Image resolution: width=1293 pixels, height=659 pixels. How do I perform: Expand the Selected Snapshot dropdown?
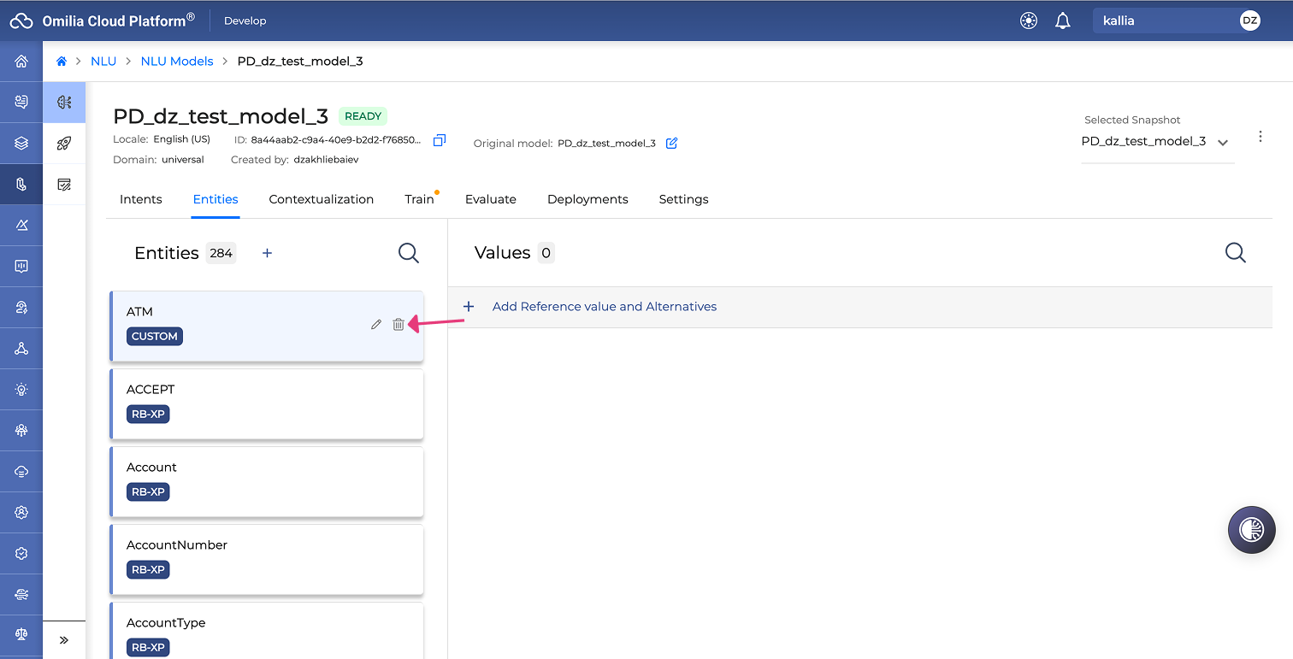point(1157,142)
